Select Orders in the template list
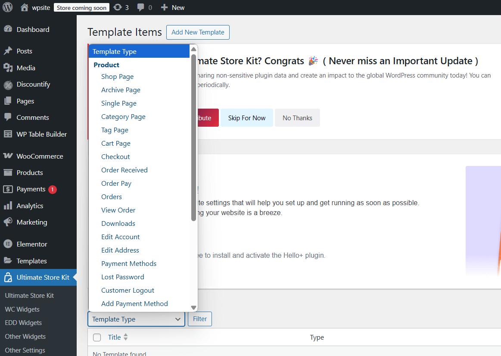The height and width of the screenshot is (356, 501). tap(112, 197)
